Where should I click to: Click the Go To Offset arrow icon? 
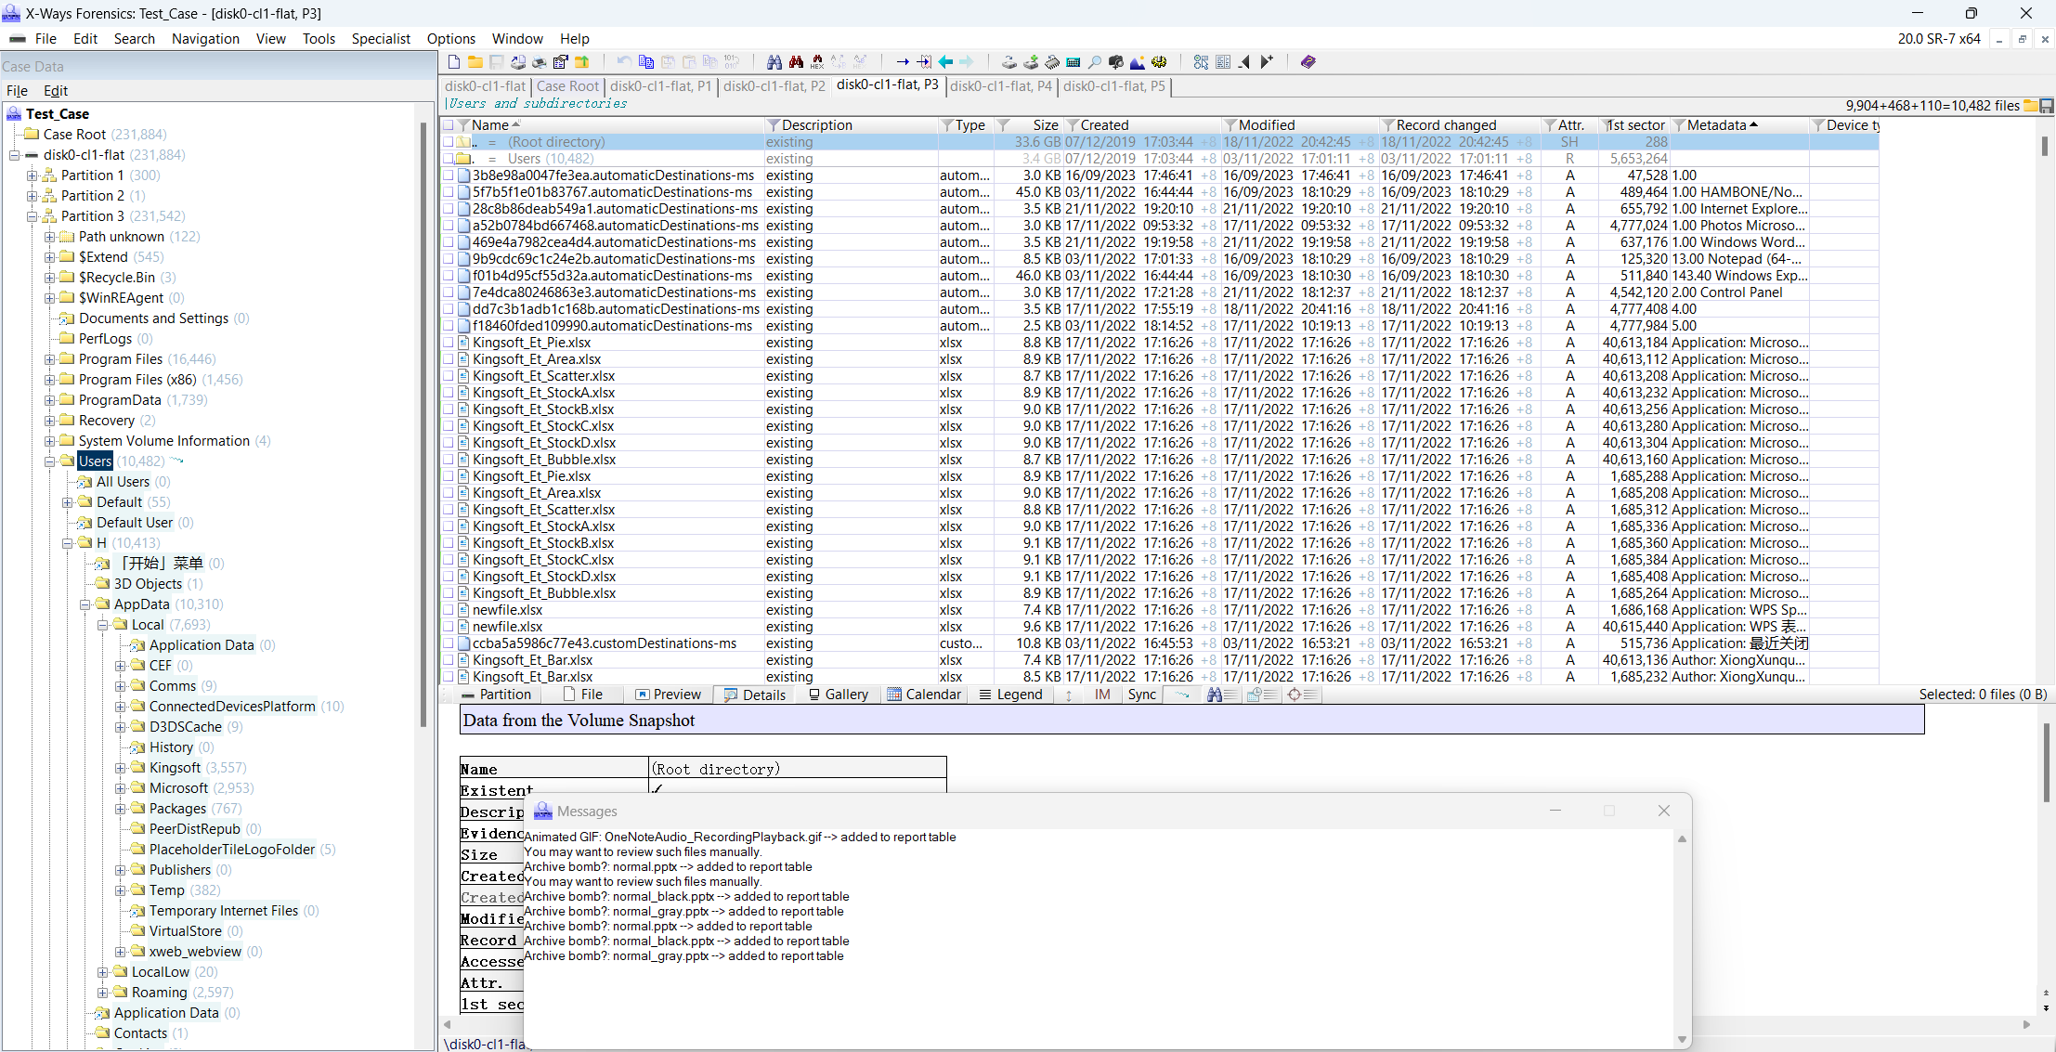(903, 62)
